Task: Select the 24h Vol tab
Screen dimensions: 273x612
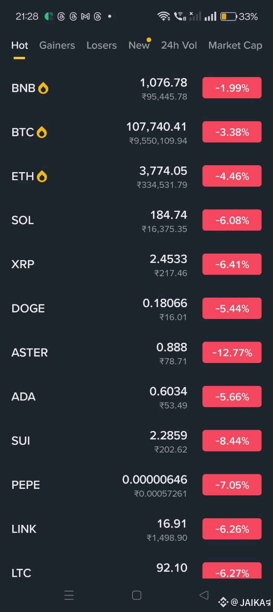Action: coord(179,46)
